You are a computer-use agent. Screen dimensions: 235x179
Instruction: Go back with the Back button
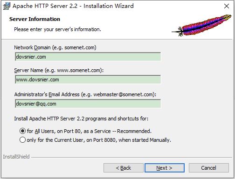pos(124,168)
